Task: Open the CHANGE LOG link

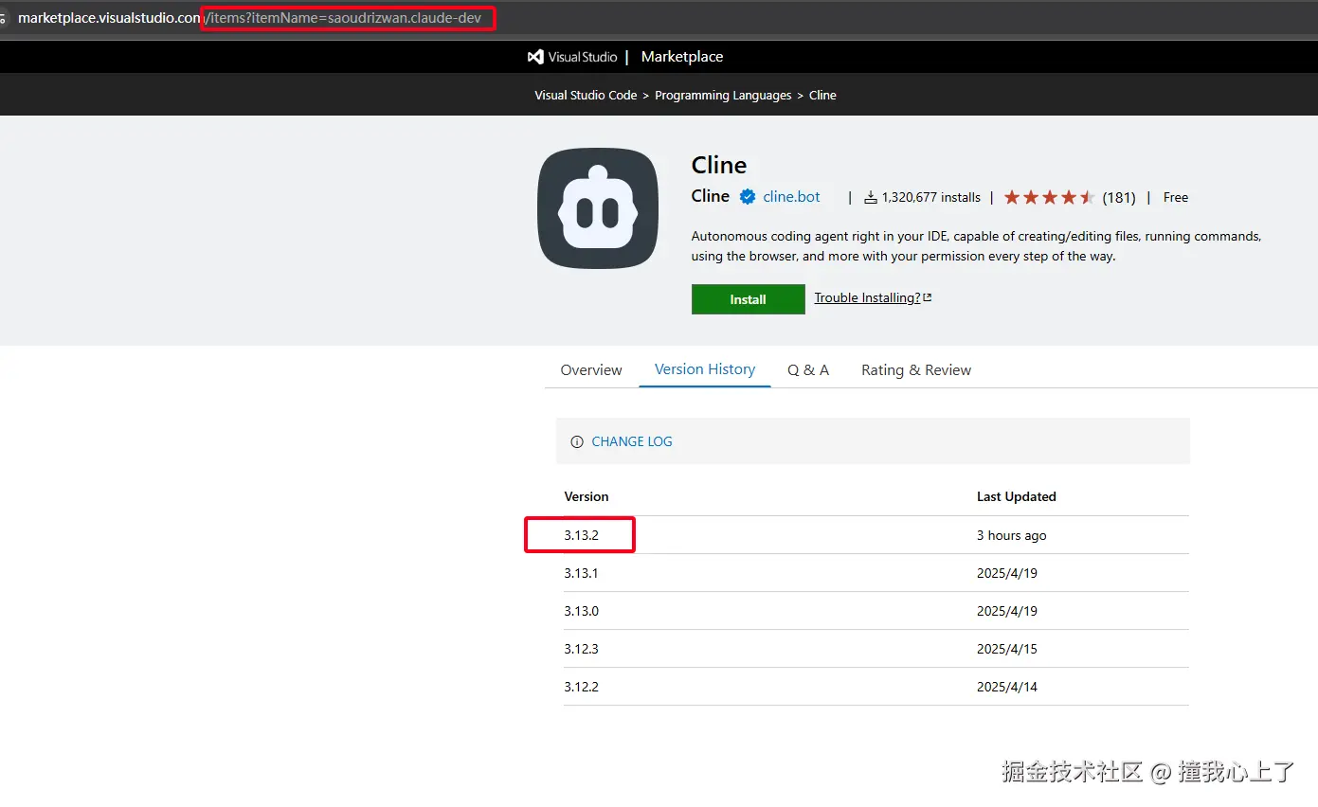Action: click(632, 441)
